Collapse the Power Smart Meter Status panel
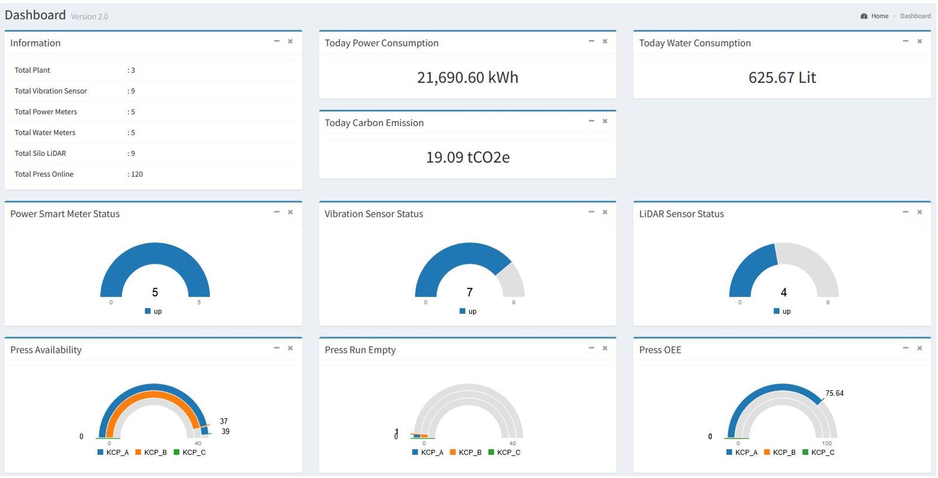This screenshot has height=478, width=938. 277,212
